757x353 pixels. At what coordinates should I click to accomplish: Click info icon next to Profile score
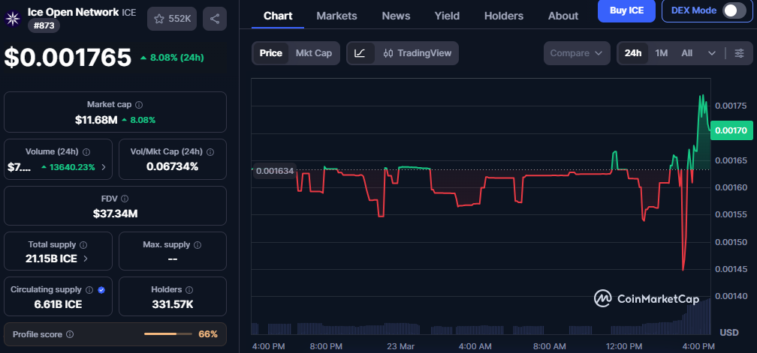(70, 334)
